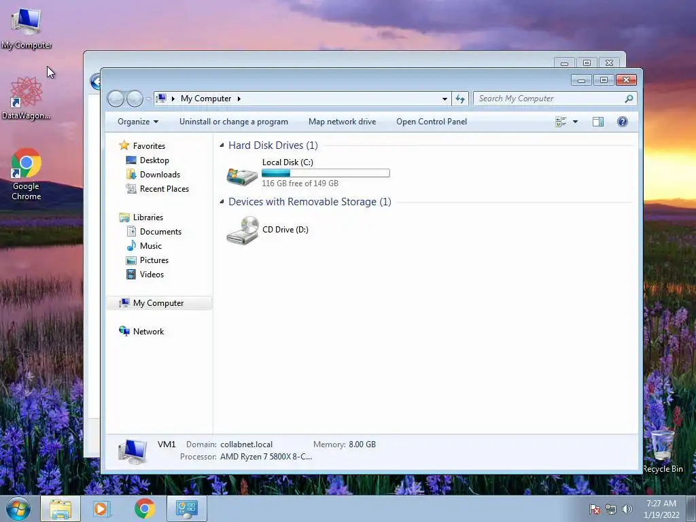Screen dimensions: 696x522
Task: Click the My Computer breadcrumb text
Action: click(x=205, y=99)
